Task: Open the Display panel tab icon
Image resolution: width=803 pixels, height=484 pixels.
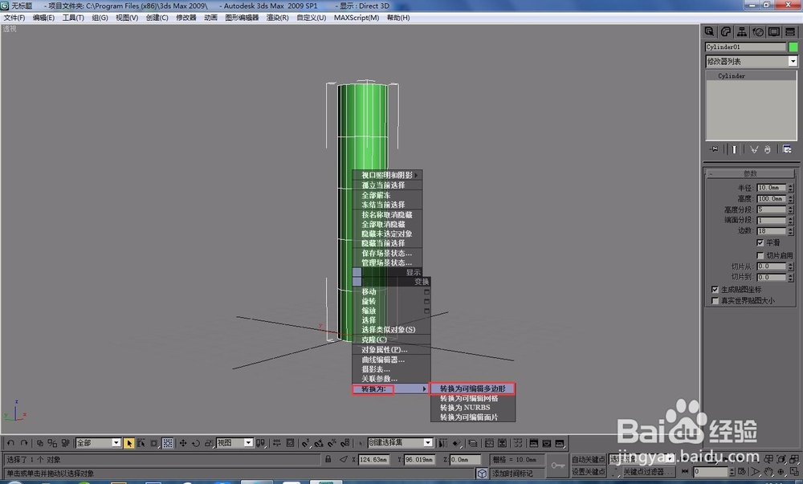Action: pos(774,32)
